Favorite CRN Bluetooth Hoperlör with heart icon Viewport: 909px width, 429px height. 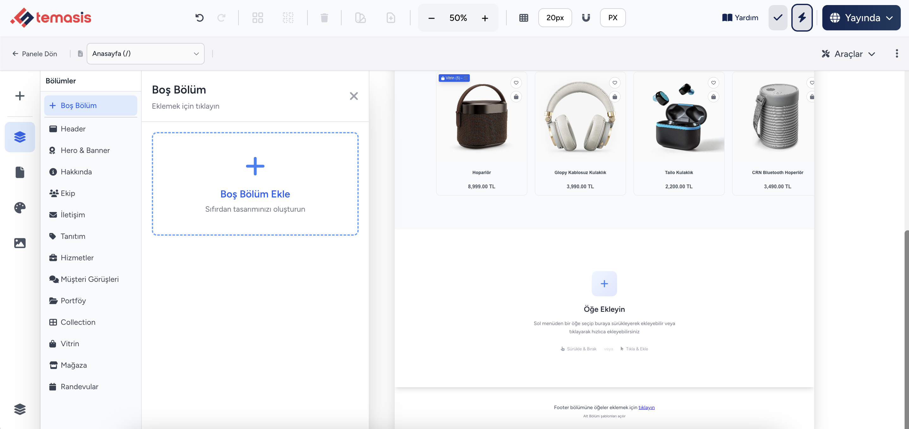pyautogui.click(x=812, y=82)
